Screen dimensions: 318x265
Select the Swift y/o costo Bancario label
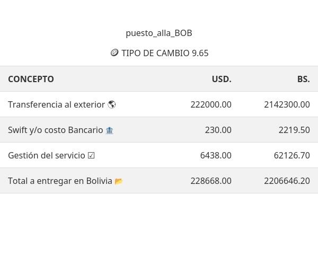(55, 130)
